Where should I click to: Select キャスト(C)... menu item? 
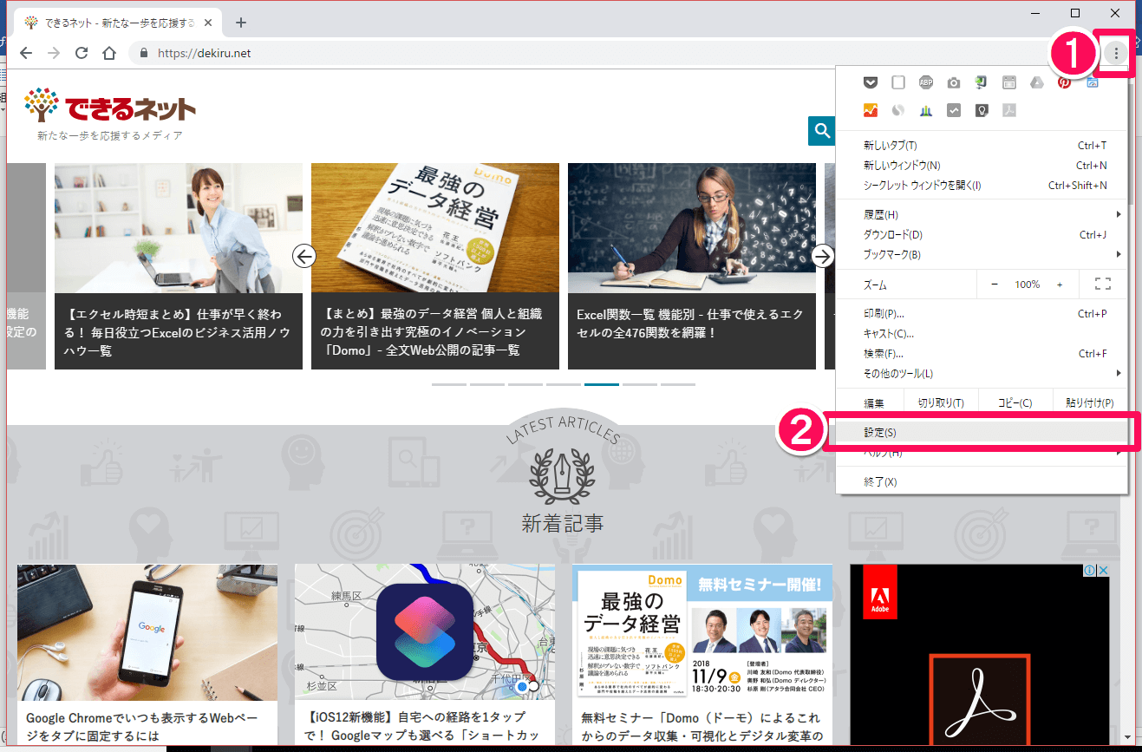982,333
